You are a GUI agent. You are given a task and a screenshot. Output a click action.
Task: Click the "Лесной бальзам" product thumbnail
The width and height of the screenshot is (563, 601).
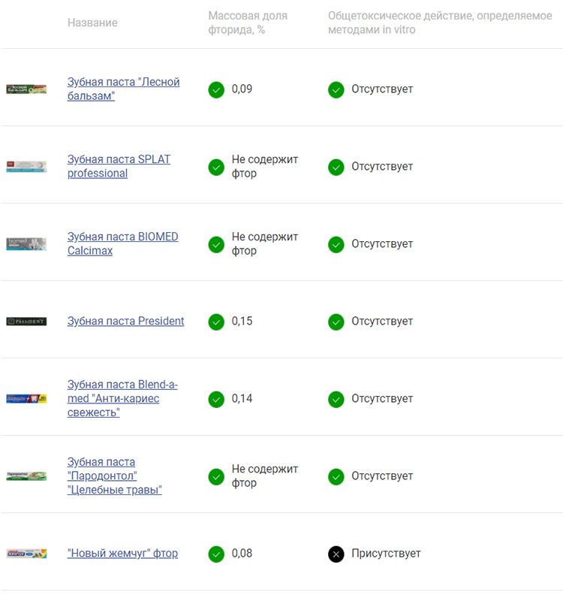coord(26,89)
